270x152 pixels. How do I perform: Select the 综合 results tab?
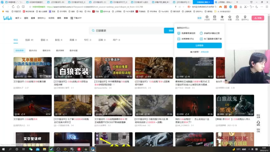[x=16, y=40]
